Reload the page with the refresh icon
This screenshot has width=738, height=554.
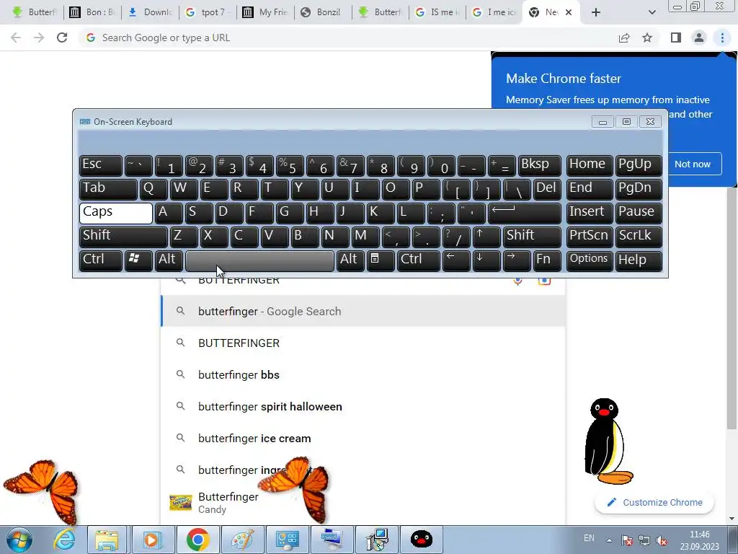62,38
